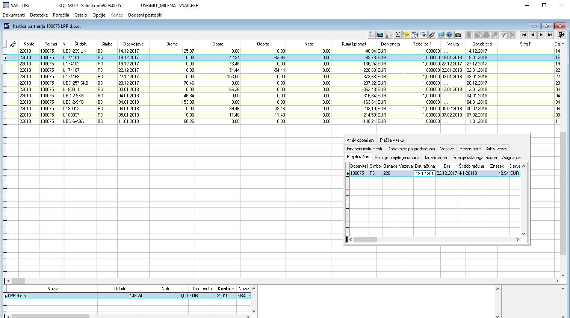This screenshot has width=570, height=318.
Task: Open the Dokumenti menu
Action: pos(14,15)
